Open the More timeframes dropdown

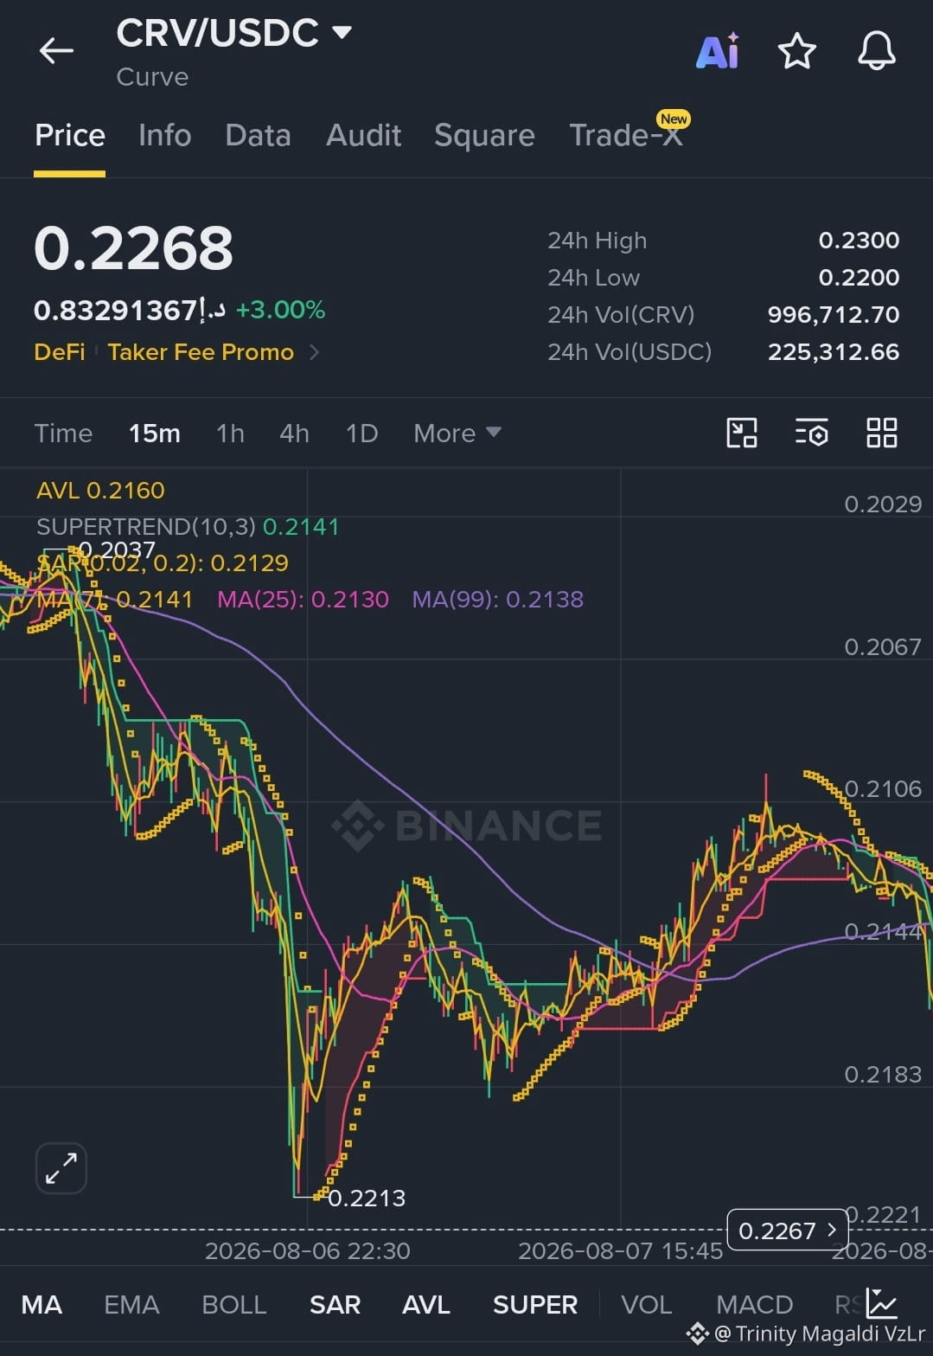pyautogui.click(x=457, y=433)
